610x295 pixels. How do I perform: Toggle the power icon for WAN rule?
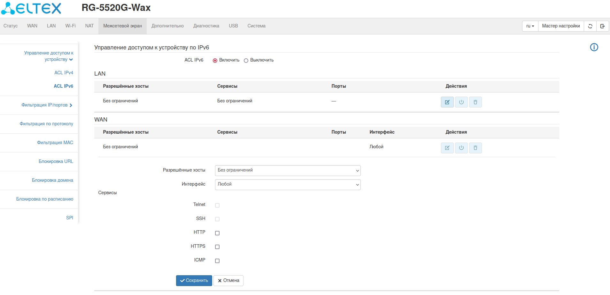[461, 148]
